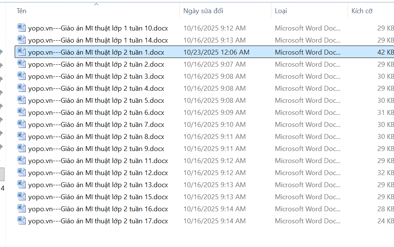Image resolution: width=394 pixels, height=247 pixels.
Task: Click Word icon of lớp 2 tuần 7 file
Action: pos(21,124)
